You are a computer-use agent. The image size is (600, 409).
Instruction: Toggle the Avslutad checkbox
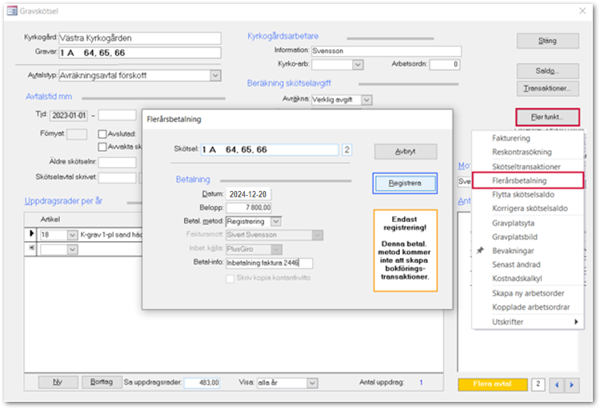(x=102, y=133)
